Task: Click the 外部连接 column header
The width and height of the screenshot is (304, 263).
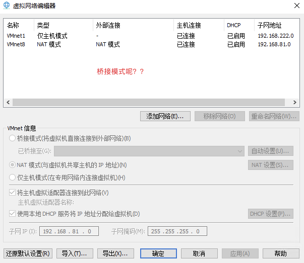Action: (134, 25)
